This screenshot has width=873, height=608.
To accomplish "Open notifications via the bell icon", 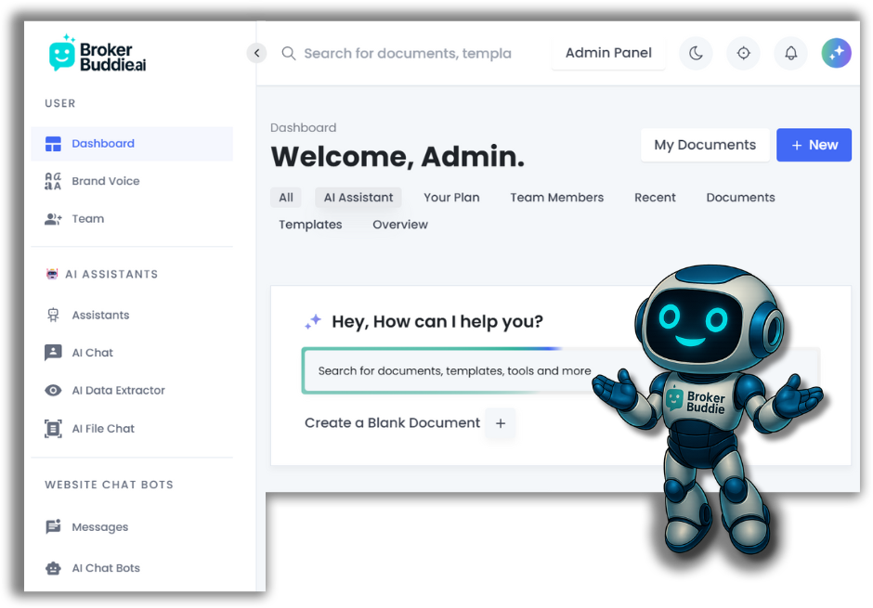I will coord(790,53).
